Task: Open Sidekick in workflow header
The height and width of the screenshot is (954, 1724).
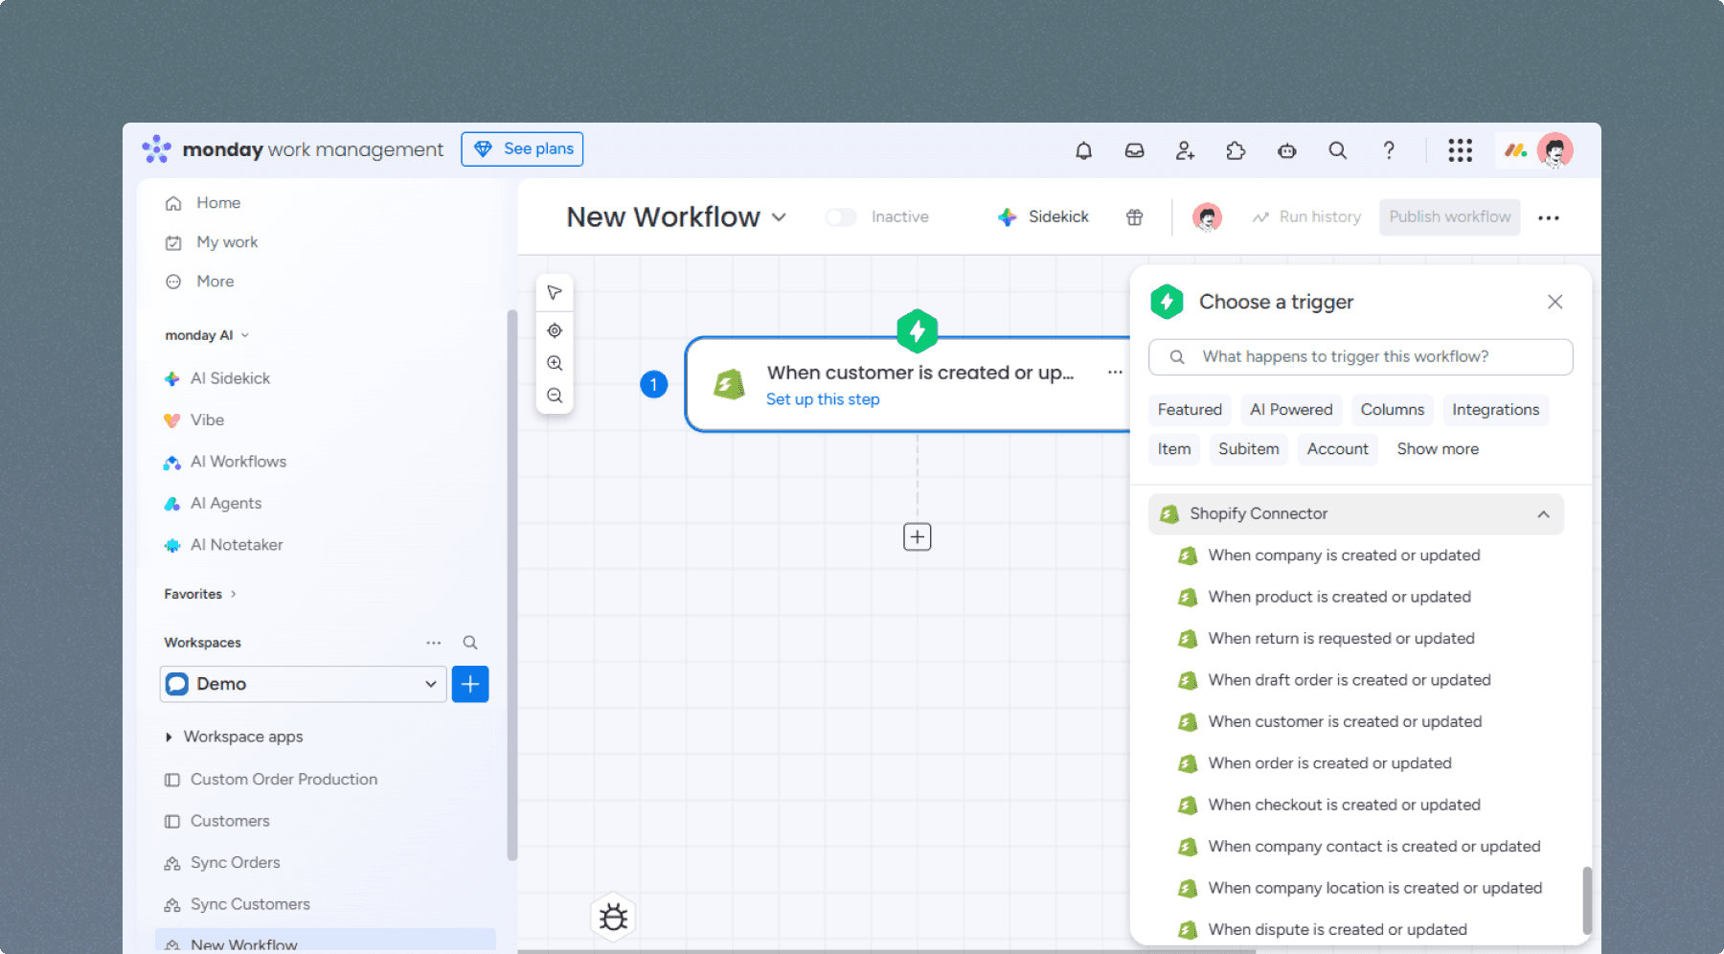Action: 1043,217
